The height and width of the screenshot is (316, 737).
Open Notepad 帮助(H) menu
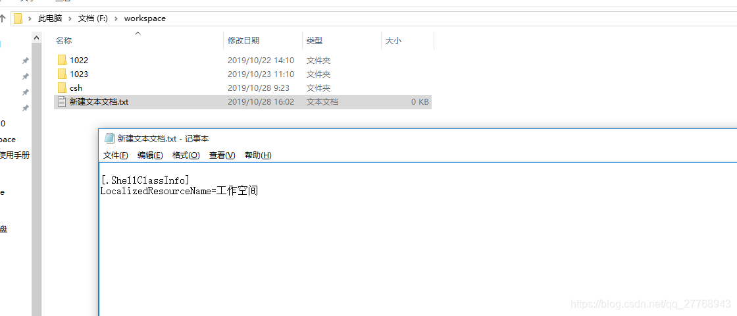pyautogui.click(x=258, y=155)
